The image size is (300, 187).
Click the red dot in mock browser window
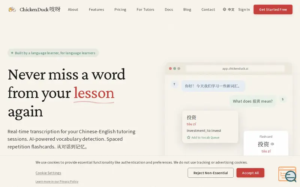pyautogui.click(x=170, y=68)
